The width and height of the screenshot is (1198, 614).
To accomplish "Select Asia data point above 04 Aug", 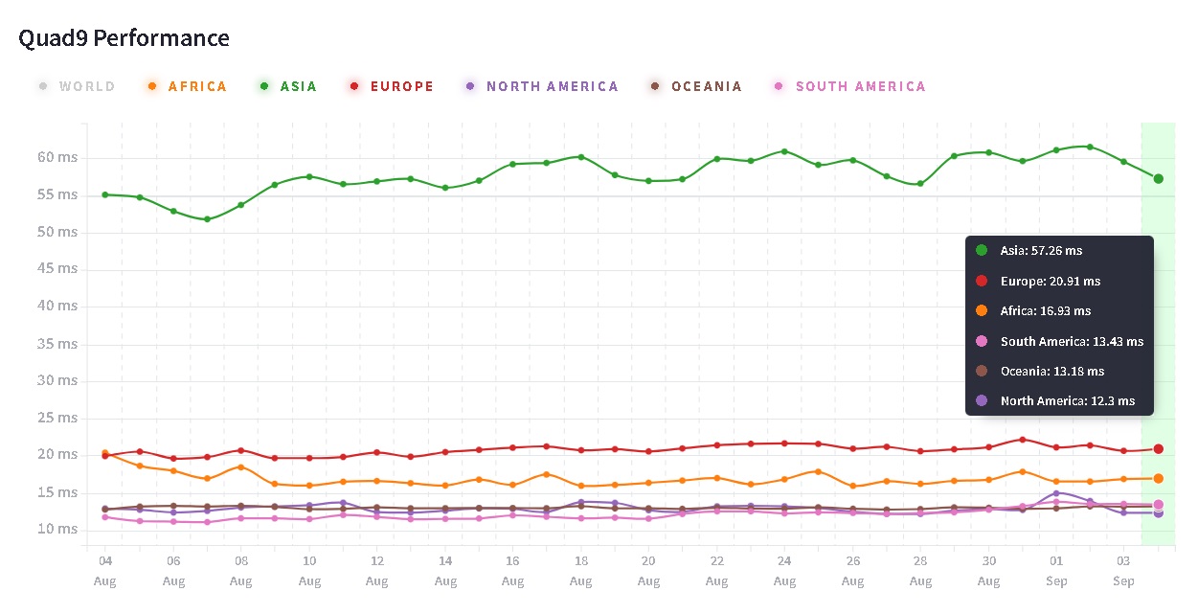I will point(105,194).
